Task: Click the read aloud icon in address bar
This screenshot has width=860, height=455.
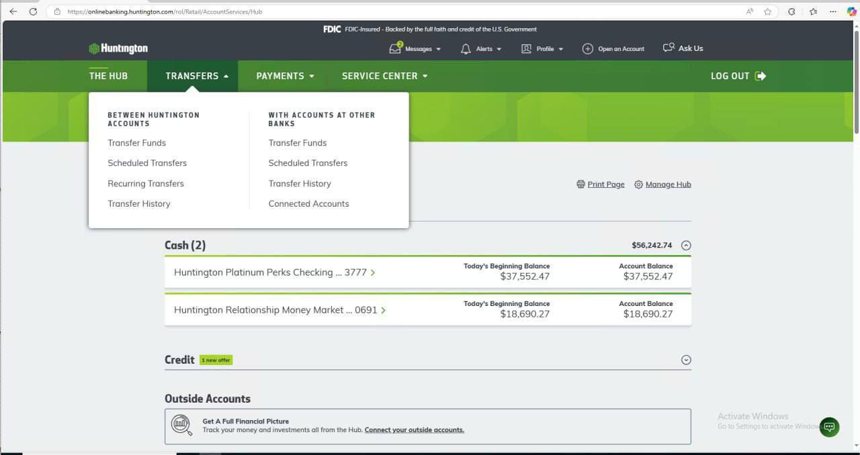Action: point(750,11)
